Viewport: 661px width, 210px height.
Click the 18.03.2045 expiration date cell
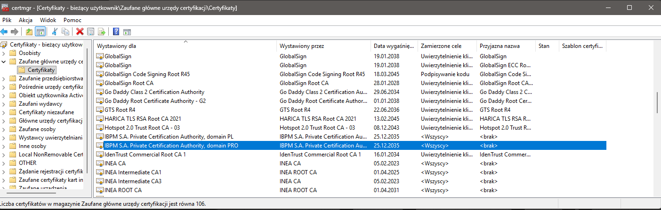(387, 74)
